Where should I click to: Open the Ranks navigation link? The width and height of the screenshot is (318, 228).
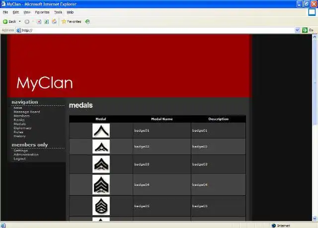coord(19,120)
